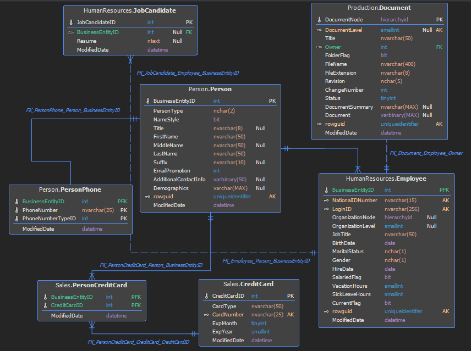Select the ExpYear column row
The height and width of the screenshot is (351, 471).
click(x=249, y=332)
